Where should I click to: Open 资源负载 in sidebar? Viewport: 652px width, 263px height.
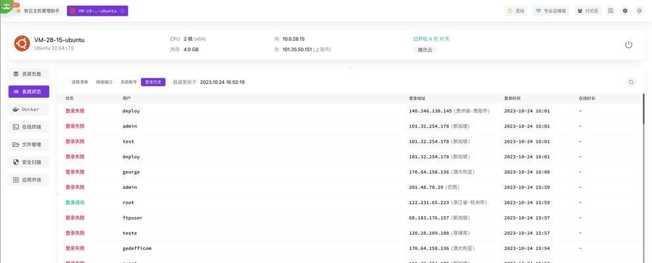click(29, 74)
